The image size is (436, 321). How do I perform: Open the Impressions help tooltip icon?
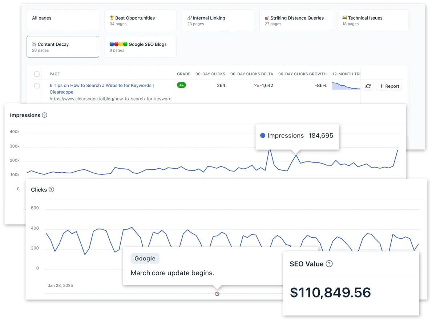point(44,115)
